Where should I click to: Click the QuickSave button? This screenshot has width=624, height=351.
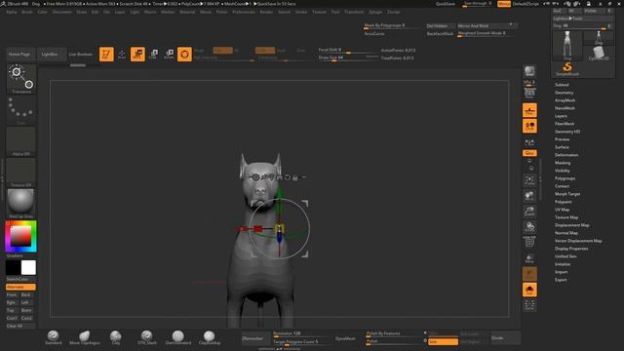(446, 4)
